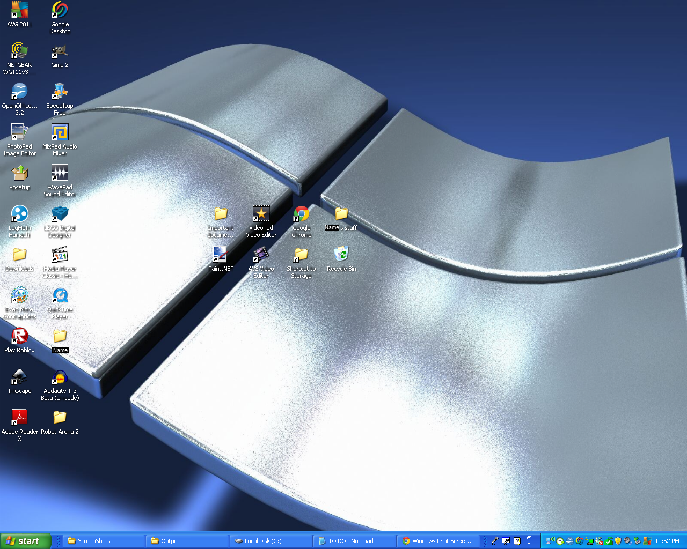Select LogMeIn Hamachi shortcut
This screenshot has height=549, width=687.
coord(20,221)
